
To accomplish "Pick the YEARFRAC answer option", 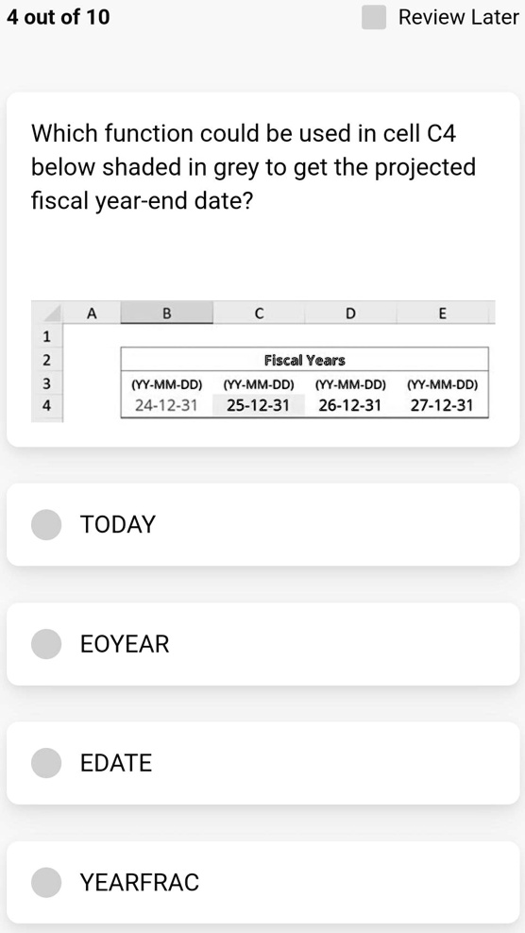I will tap(262, 882).
